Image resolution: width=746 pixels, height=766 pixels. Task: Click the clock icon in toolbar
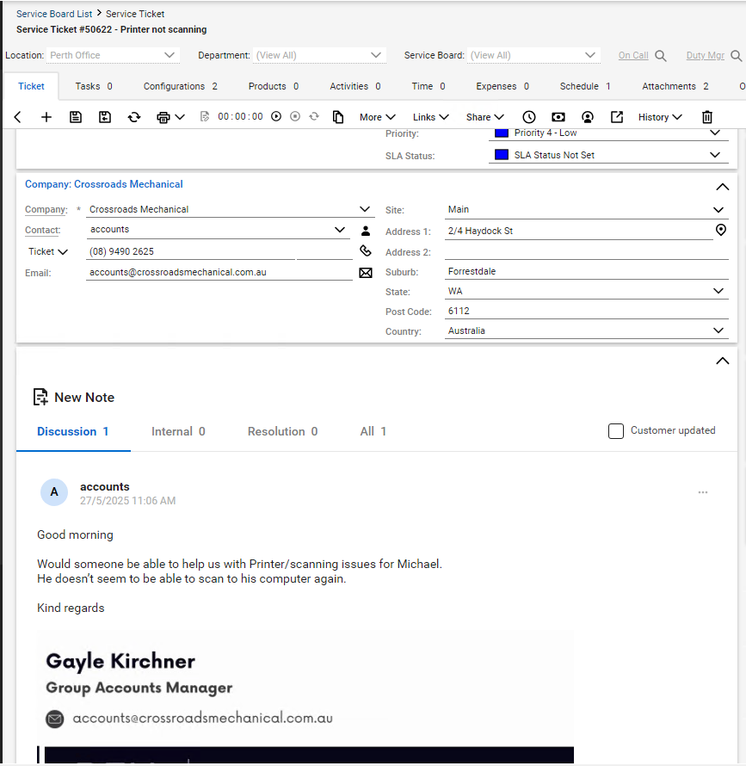coord(529,117)
